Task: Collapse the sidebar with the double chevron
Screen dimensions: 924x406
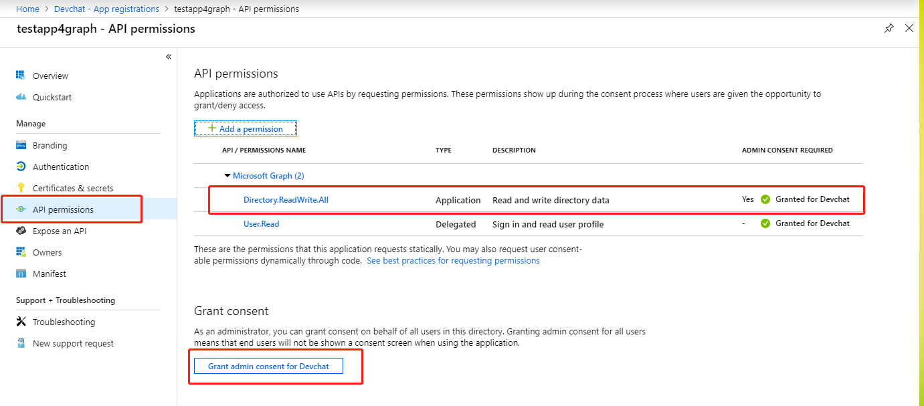Action: click(x=169, y=57)
